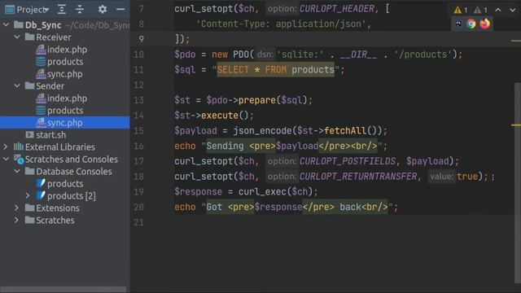This screenshot has width=521, height=293.
Task: Expand the products [2] console
Action: [x=28, y=196]
